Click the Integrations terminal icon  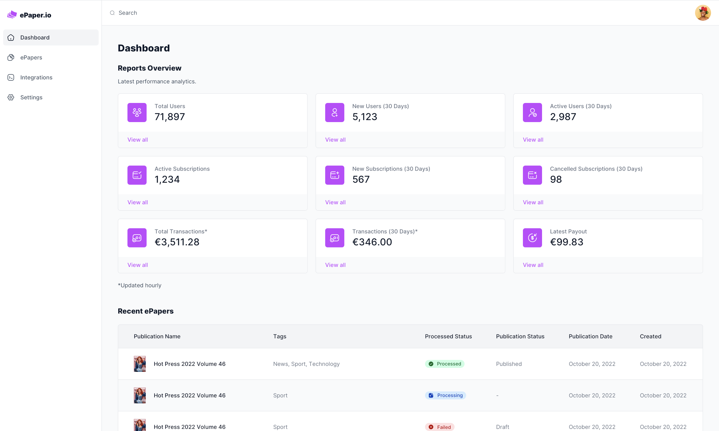(x=11, y=77)
